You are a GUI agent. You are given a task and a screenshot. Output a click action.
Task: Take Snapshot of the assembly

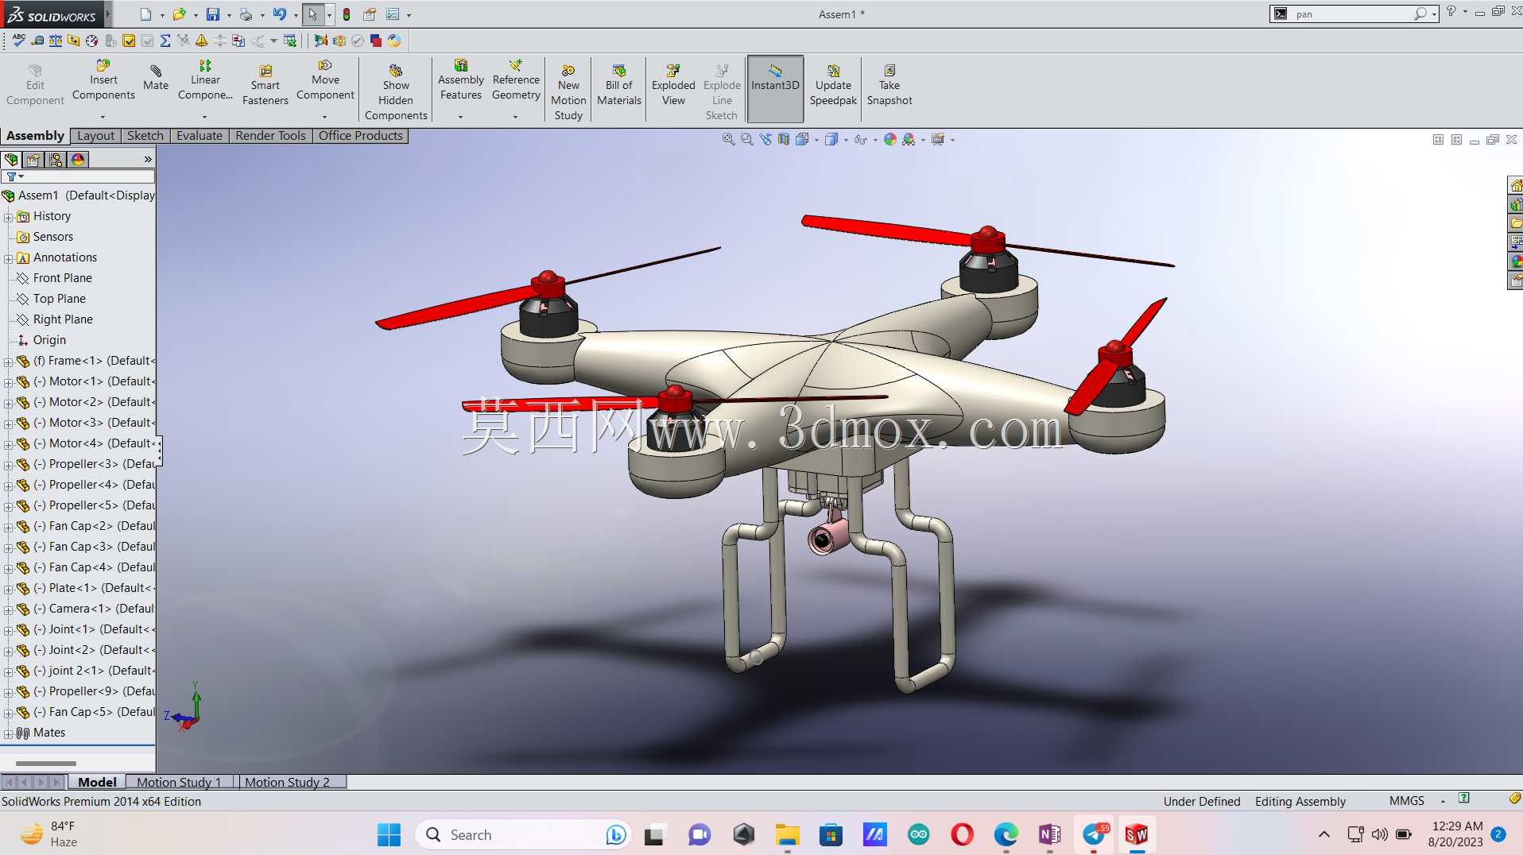click(889, 85)
